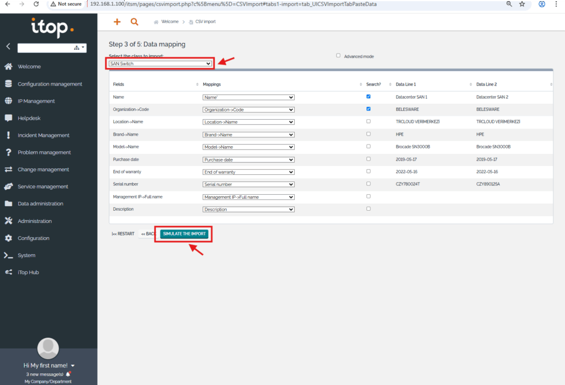This screenshot has width=565, height=385.
Task: Collapse sidebar using the left chevron
Action: pyautogui.click(x=8, y=47)
